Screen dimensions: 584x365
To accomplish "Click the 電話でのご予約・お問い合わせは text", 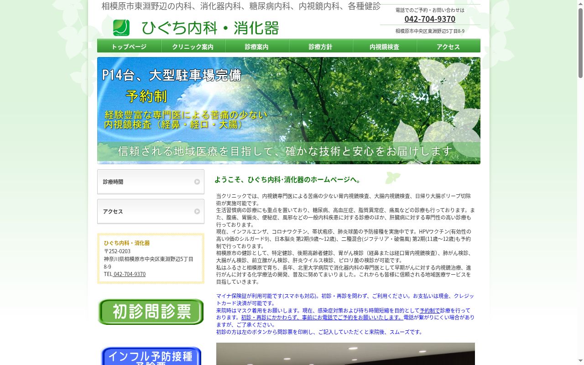I will click(x=430, y=10).
